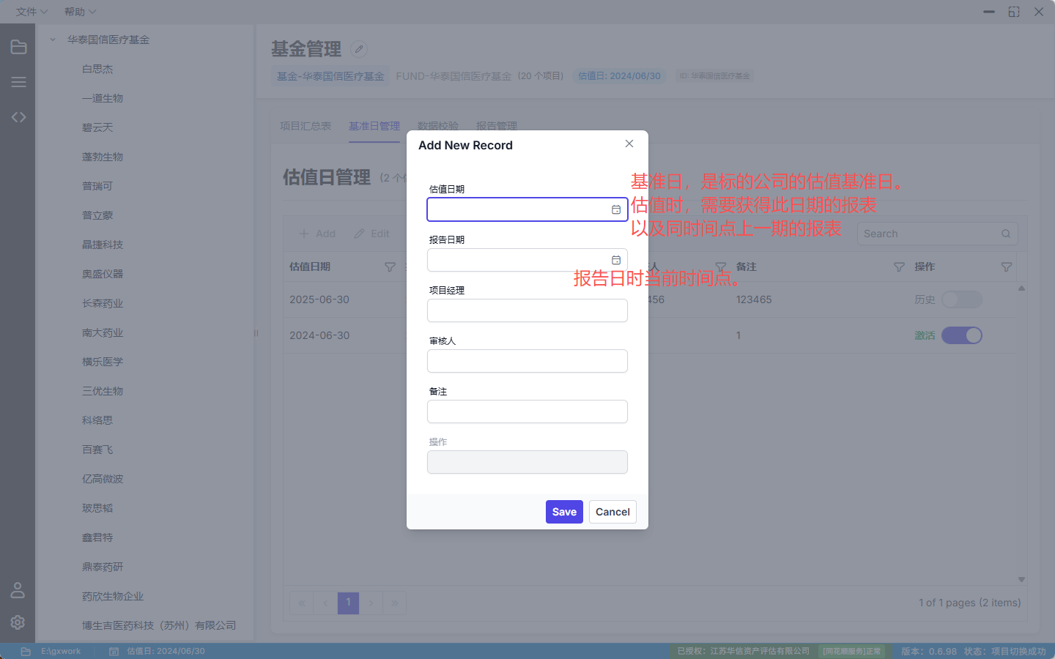This screenshot has width=1055, height=659.
Task: Select 白思杰 in the project tree
Action: 97,69
